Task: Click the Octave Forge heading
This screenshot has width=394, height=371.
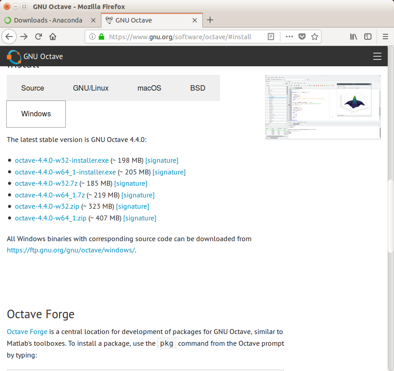Action: pyautogui.click(x=41, y=314)
